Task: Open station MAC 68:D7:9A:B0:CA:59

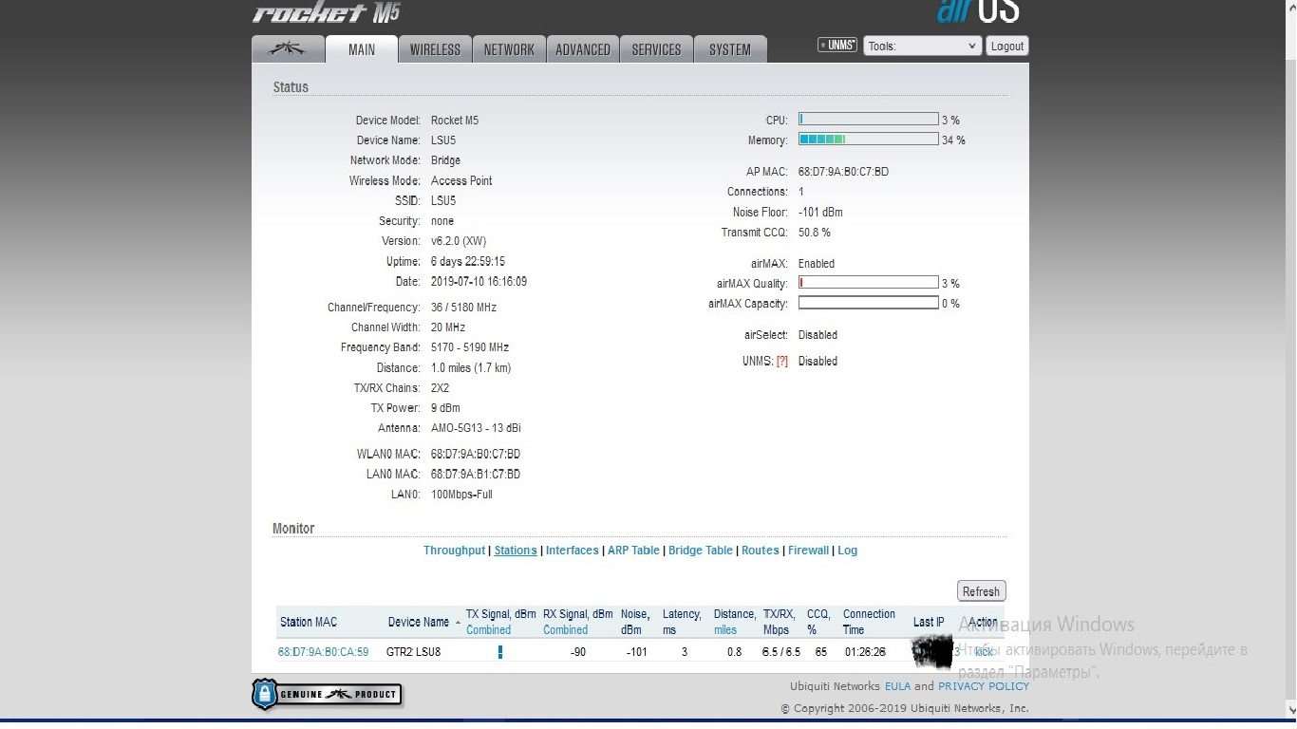Action: (x=323, y=652)
